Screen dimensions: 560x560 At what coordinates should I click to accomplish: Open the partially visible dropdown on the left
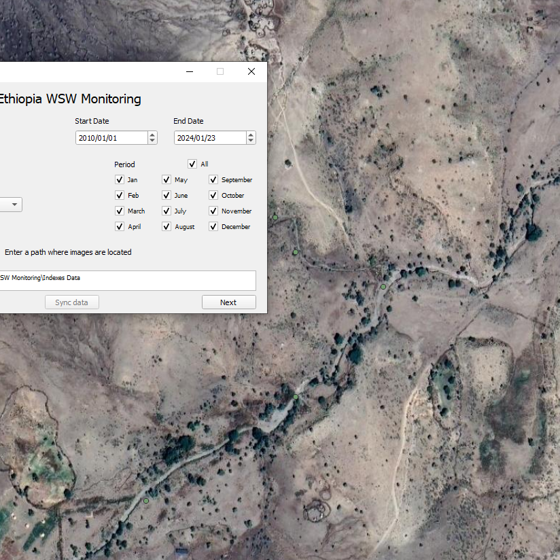[14, 205]
